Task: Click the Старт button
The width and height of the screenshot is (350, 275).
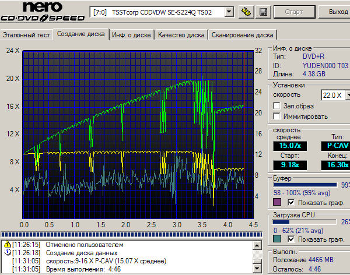Action: [x=294, y=12]
